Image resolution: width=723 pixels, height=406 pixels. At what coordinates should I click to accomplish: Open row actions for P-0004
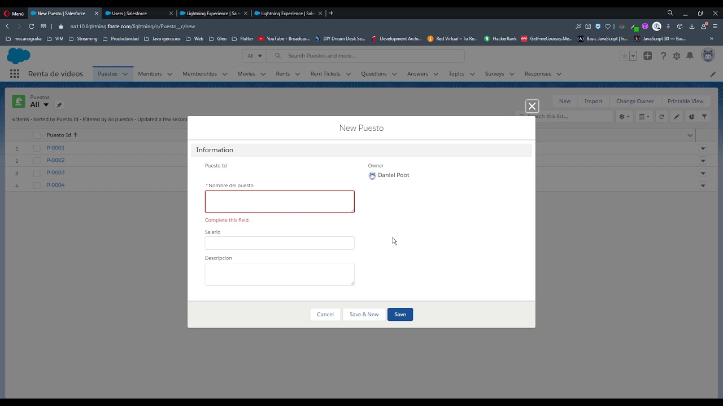[x=703, y=186]
